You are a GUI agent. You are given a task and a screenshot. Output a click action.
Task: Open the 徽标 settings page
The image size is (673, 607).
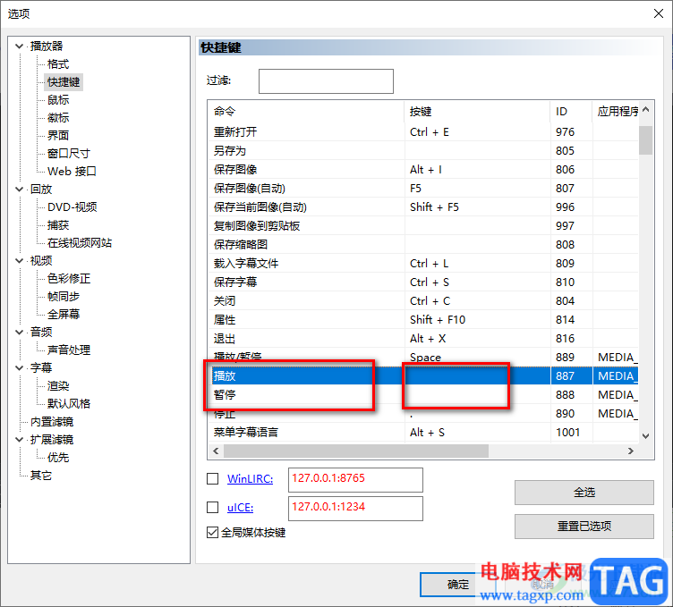click(58, 118)
